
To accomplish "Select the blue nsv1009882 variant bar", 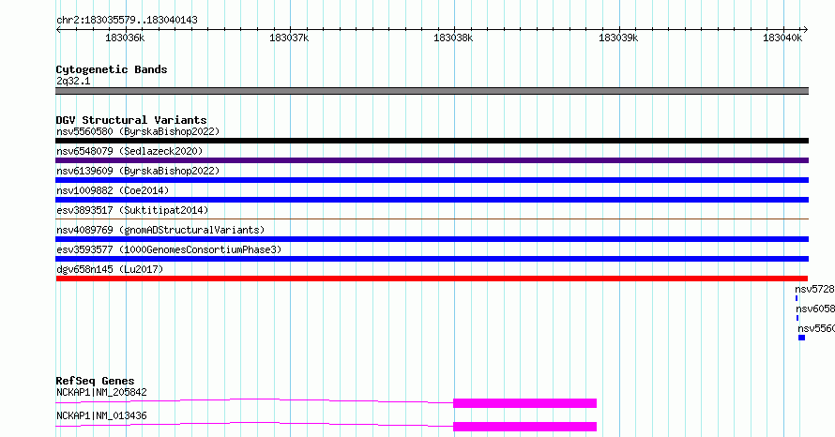I will coord(432,200).
